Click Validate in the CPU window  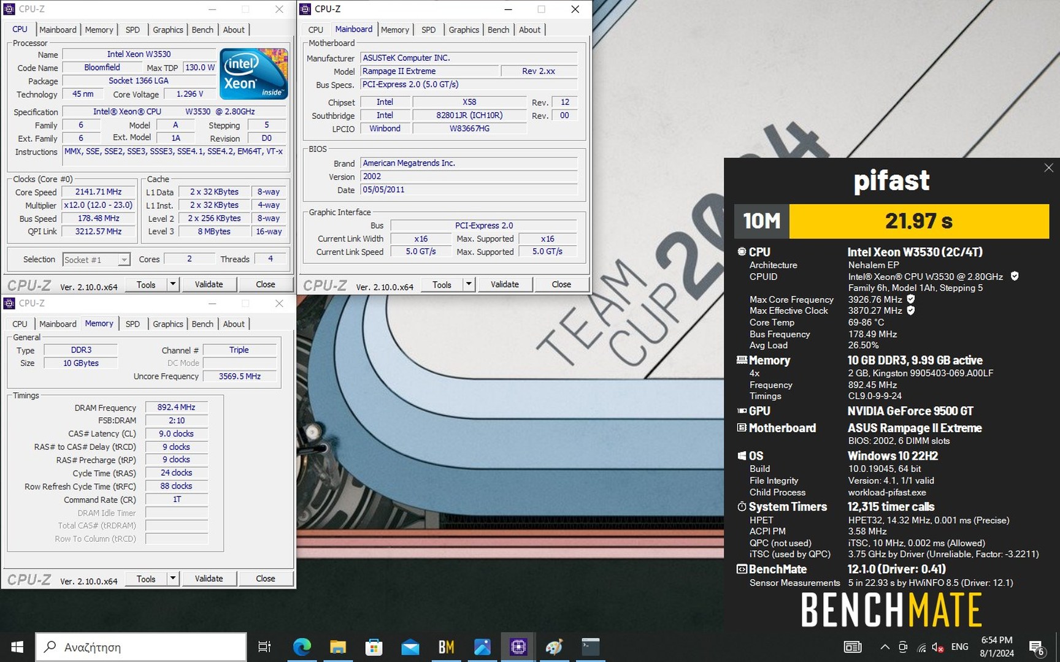pyautogui.click(x=209, y=284)
